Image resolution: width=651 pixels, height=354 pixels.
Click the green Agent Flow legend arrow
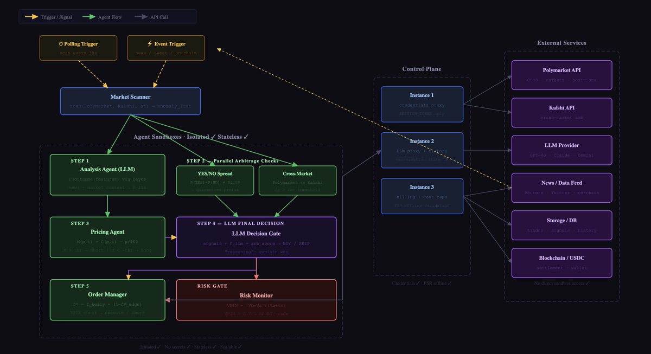click(90, 17)
